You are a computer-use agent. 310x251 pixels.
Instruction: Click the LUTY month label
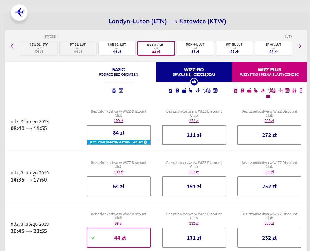pos(288,37)
